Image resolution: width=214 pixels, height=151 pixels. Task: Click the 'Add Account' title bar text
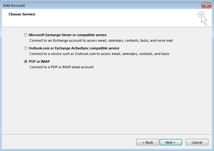pyautogui.click(x=15, y=6)
